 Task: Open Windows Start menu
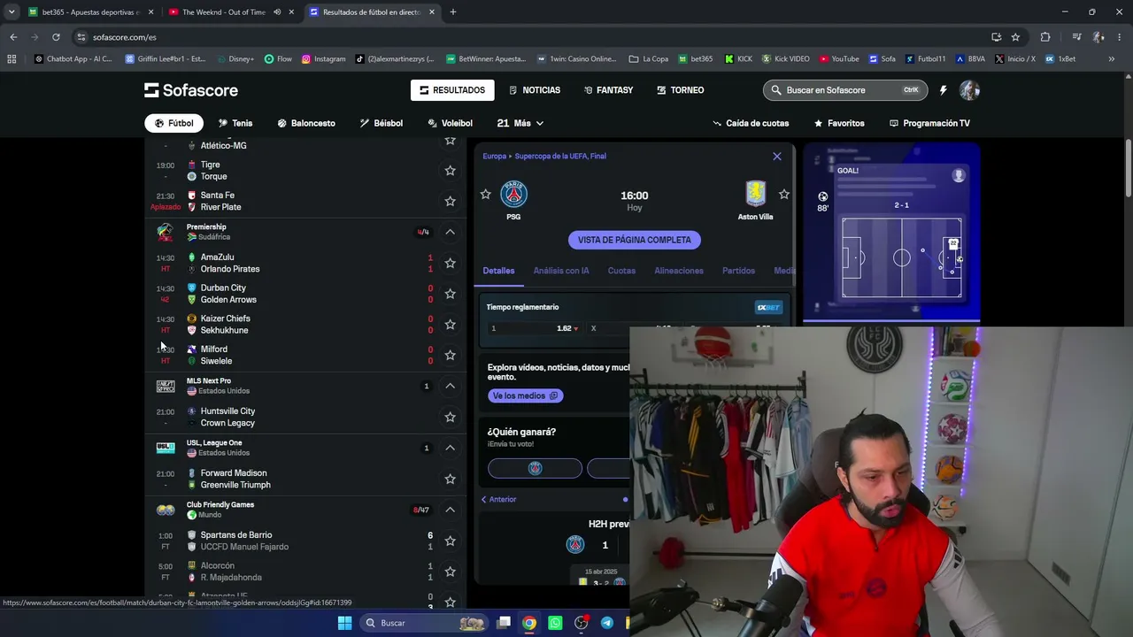344,623
